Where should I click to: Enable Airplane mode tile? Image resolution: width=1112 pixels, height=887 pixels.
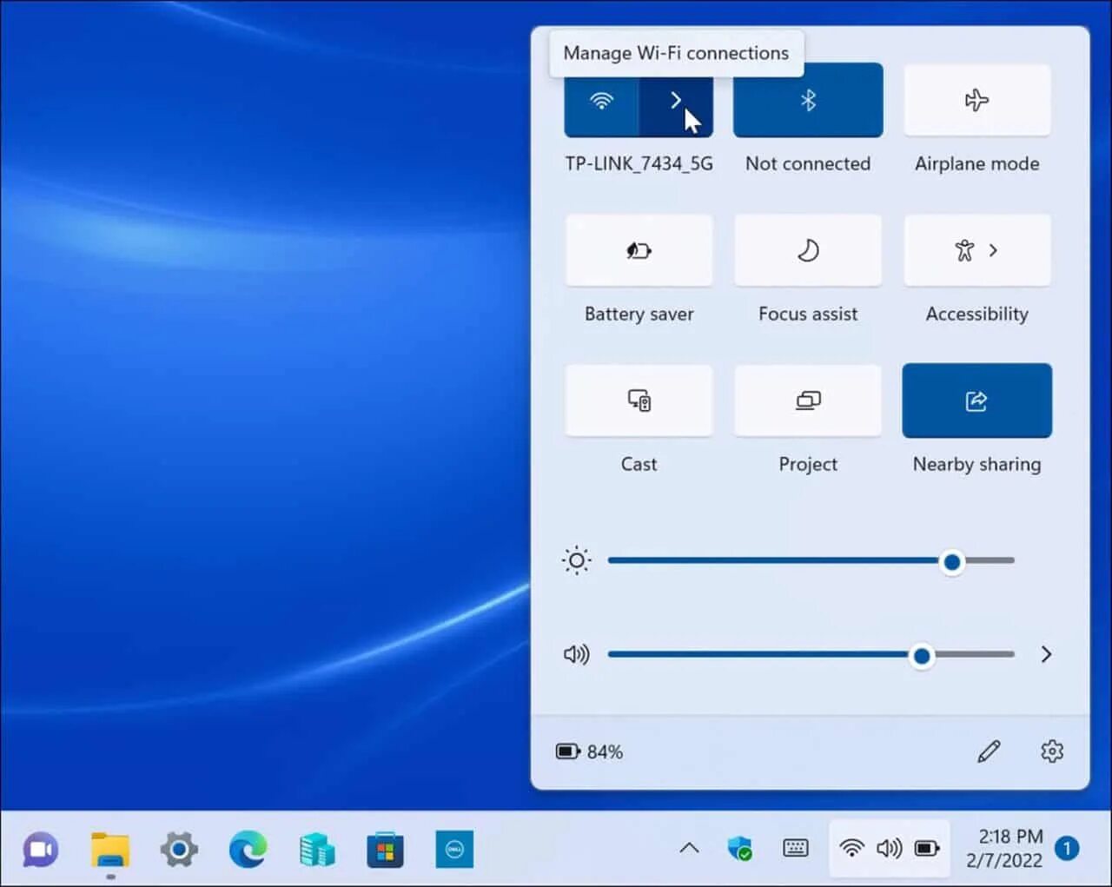977,100
